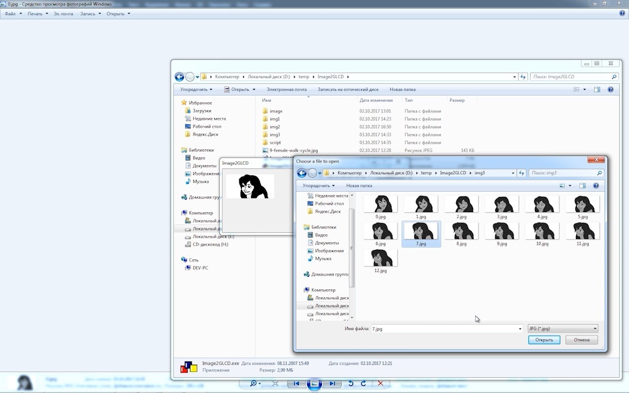629x393 pixels.
Task: Select thumbnail 11.jpg
Action: pos(582,234)
